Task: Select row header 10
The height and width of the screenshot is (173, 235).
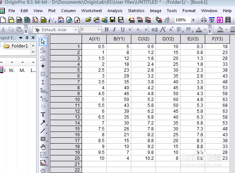Action: [x=66, y=100]
